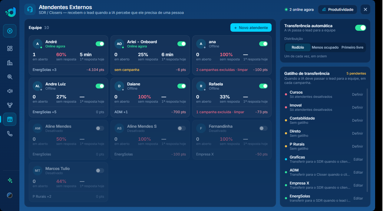The height and width of the screenshot is (211, 383).
Task: Click the Gatilho de transferência list scrollbar
Action: coord(367,140)
